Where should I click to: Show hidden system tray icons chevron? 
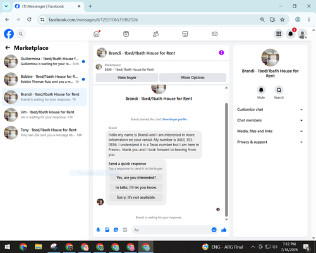pos(253,247)
